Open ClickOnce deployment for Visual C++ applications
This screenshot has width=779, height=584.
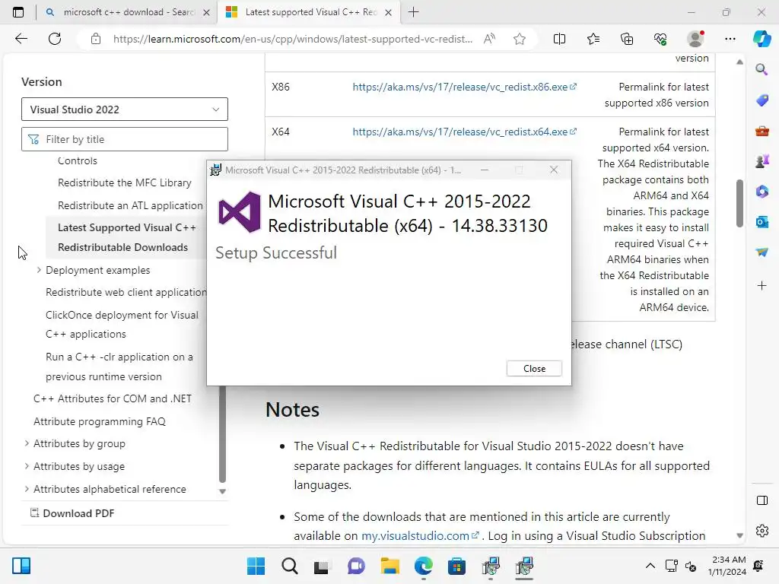point(122,324)
